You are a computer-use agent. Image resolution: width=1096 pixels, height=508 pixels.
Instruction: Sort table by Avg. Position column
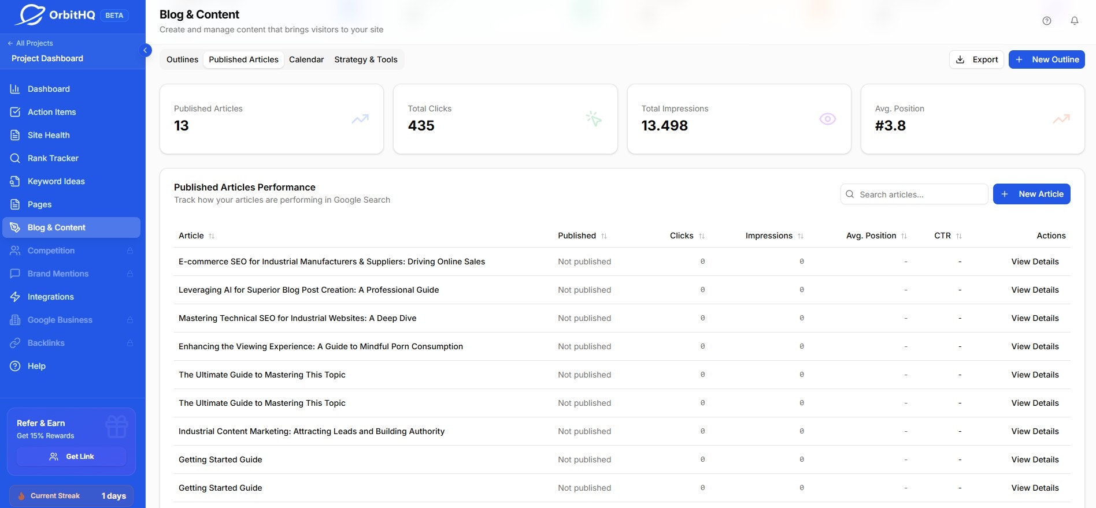(877, 236)
